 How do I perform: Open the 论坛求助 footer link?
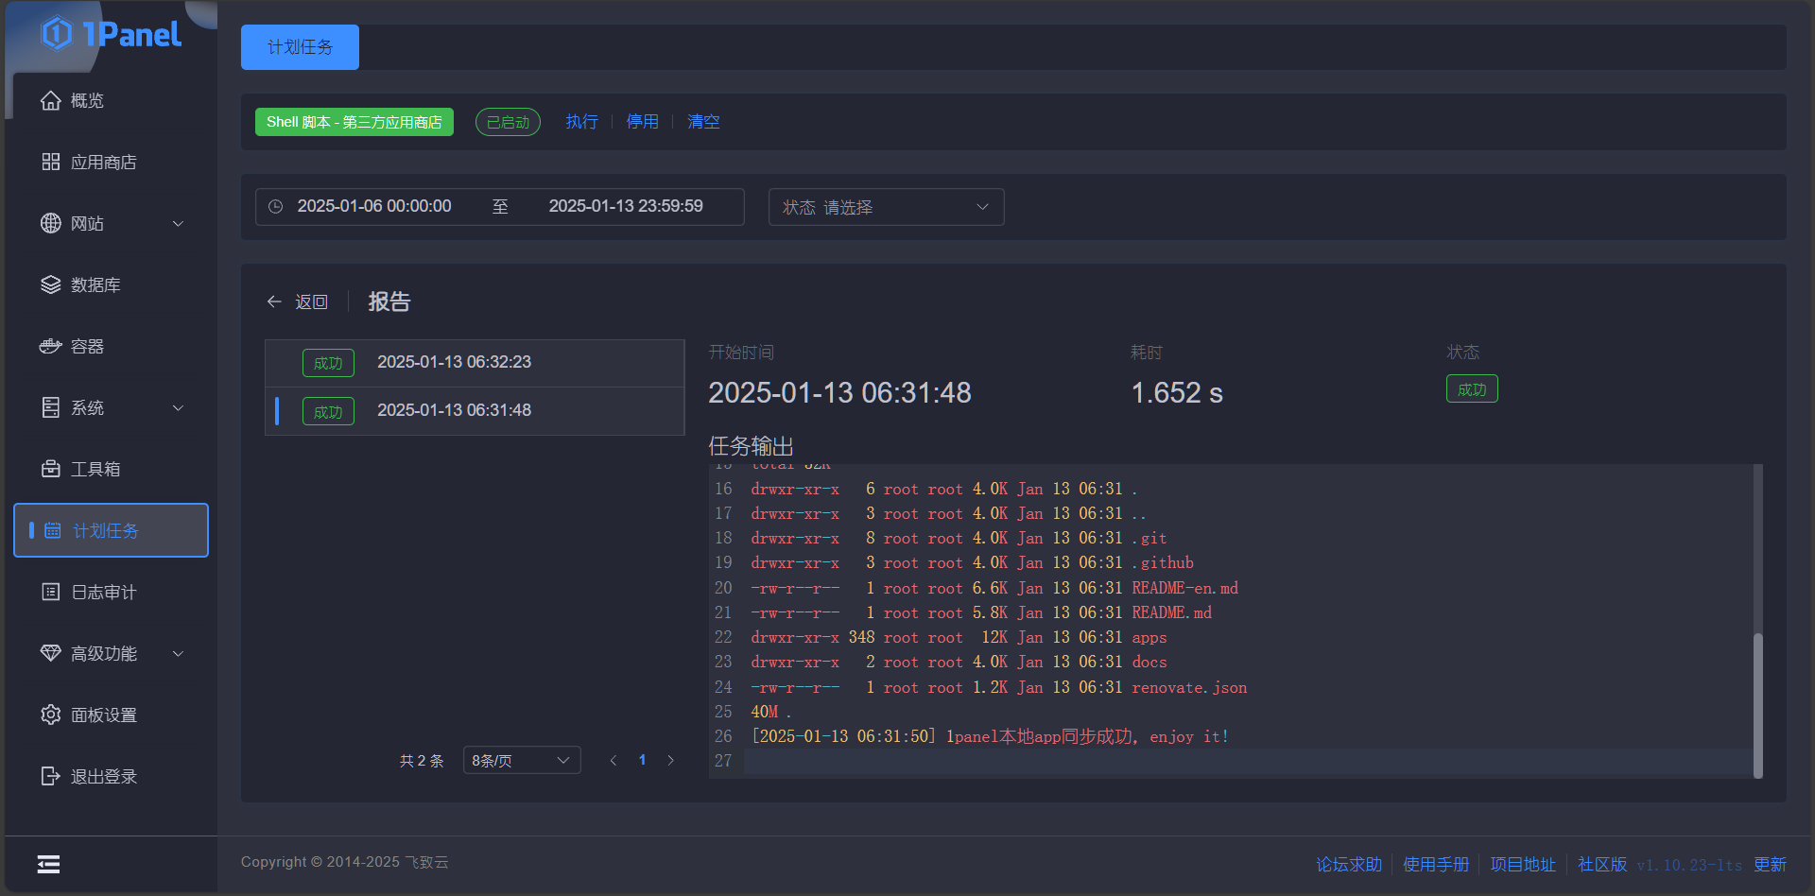[1349, 865]
